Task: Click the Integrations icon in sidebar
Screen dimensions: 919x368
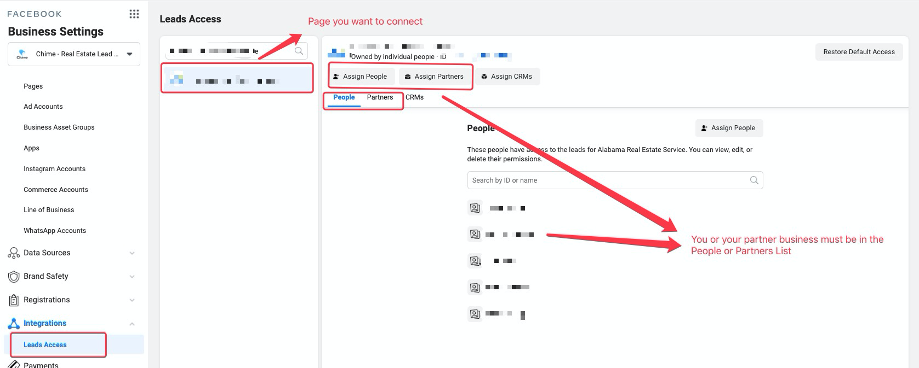Action: (x=14, y=324)
